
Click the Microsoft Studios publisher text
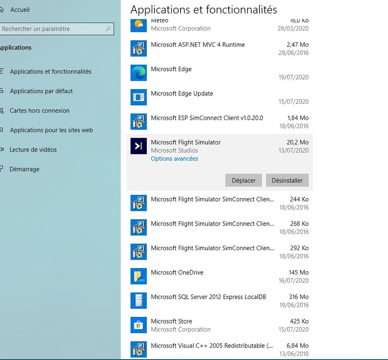tap(175, 150)
